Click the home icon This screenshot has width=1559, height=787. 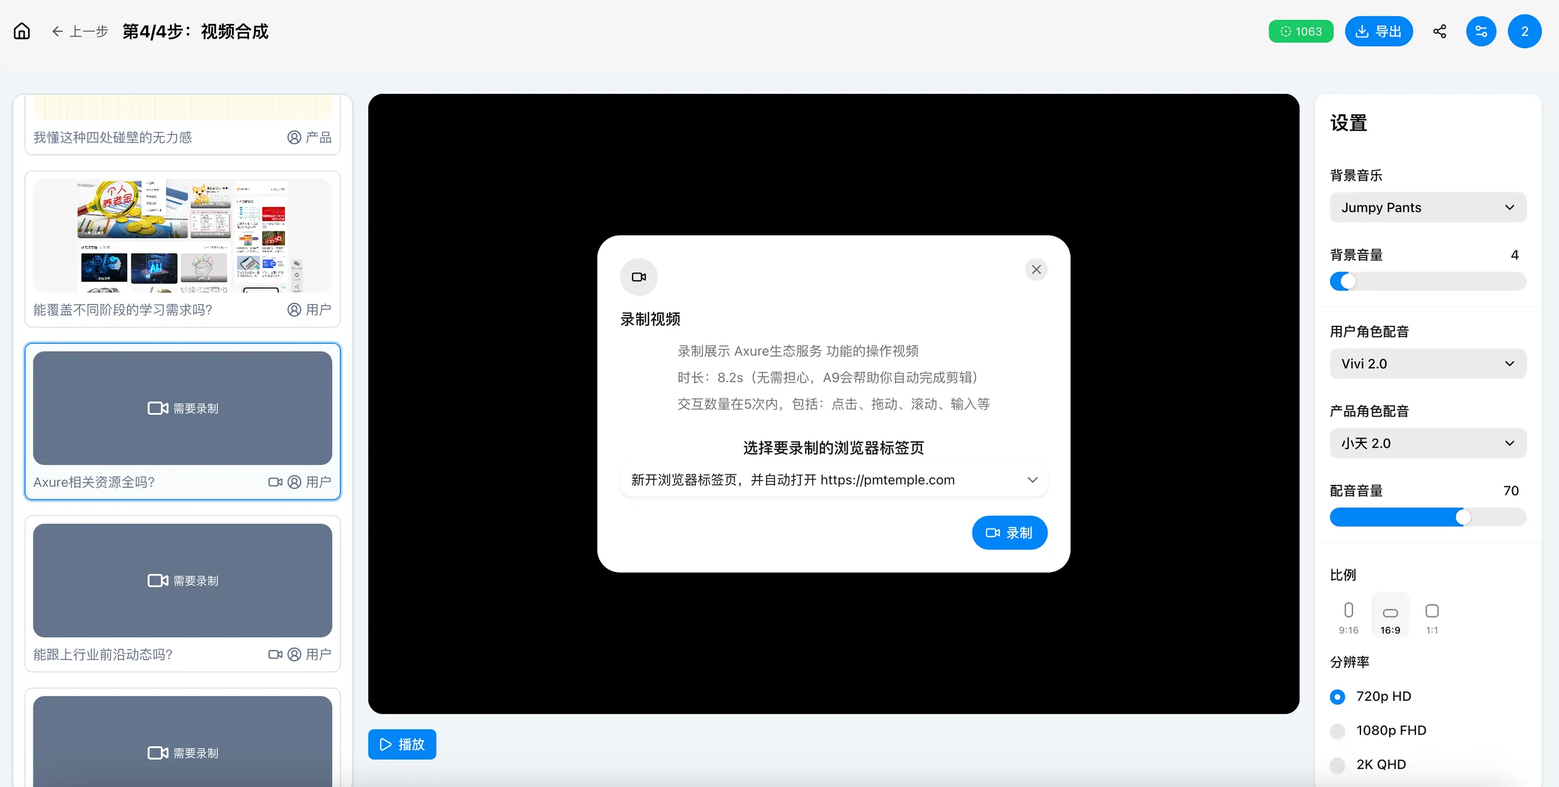(22, 31)
